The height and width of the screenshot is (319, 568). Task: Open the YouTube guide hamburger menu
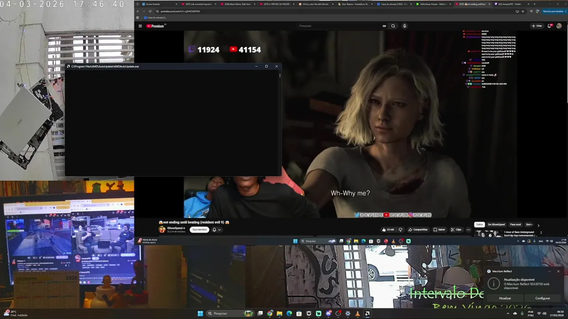click(x=140, y=26)
